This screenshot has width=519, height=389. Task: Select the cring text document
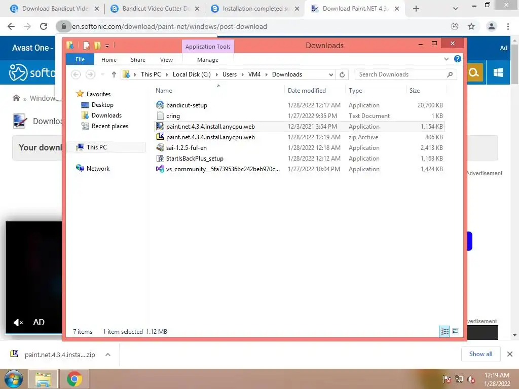[x=173, y=116]
